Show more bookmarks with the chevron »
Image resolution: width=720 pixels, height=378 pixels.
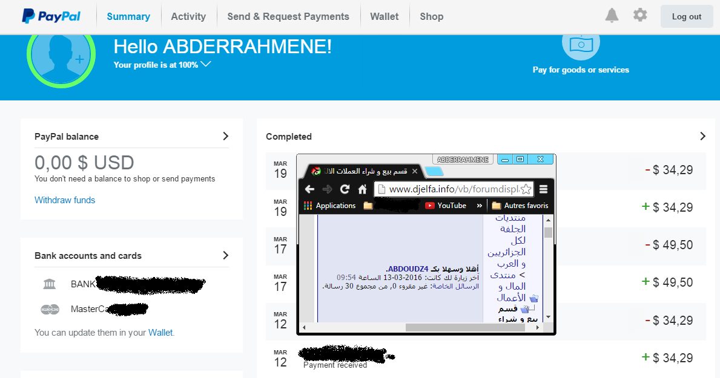point(480,206)
